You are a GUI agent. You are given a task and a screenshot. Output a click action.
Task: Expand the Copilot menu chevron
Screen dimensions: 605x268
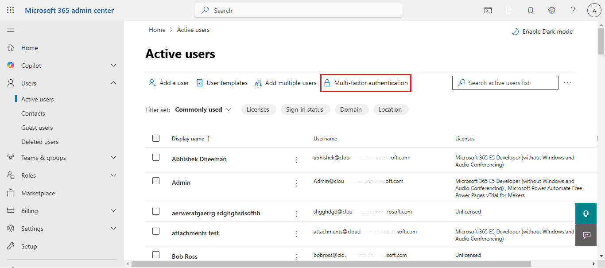113,66
